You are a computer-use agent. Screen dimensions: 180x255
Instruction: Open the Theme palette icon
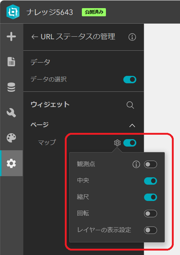pyautogui.click(x=11, y=138)
